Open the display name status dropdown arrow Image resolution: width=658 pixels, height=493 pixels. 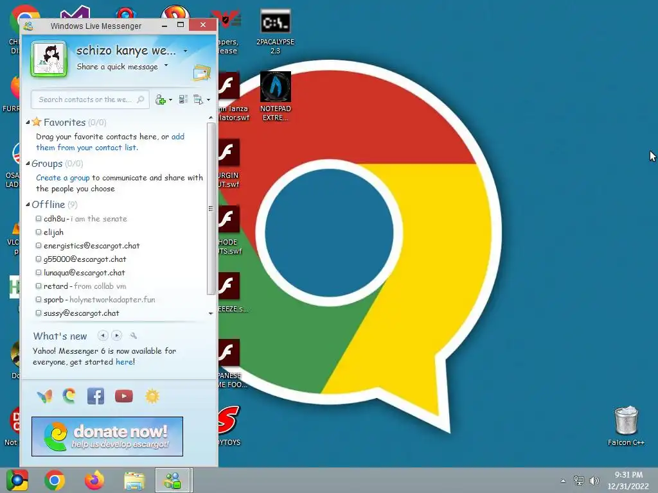[x=185, y=51]
